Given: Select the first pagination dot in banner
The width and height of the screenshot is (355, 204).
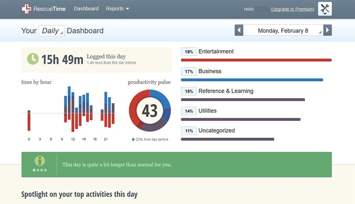Looking at the screenshot, I should click(34, 170).
